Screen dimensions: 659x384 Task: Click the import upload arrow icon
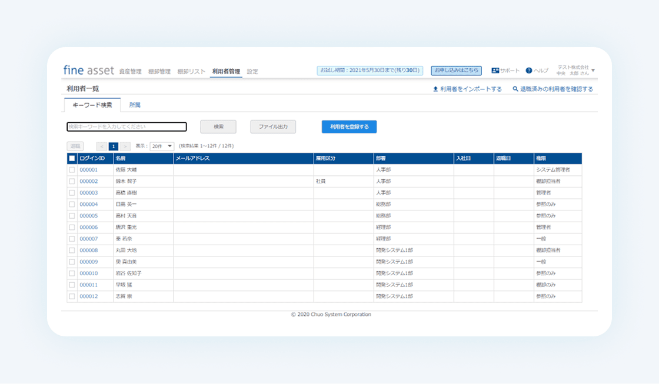[x=435, y=89]
